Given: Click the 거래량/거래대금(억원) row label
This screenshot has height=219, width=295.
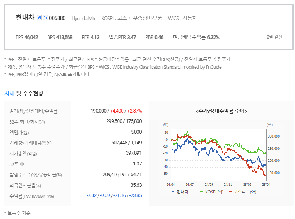Looking at the screenshot, I should click(x=30, y=143).
